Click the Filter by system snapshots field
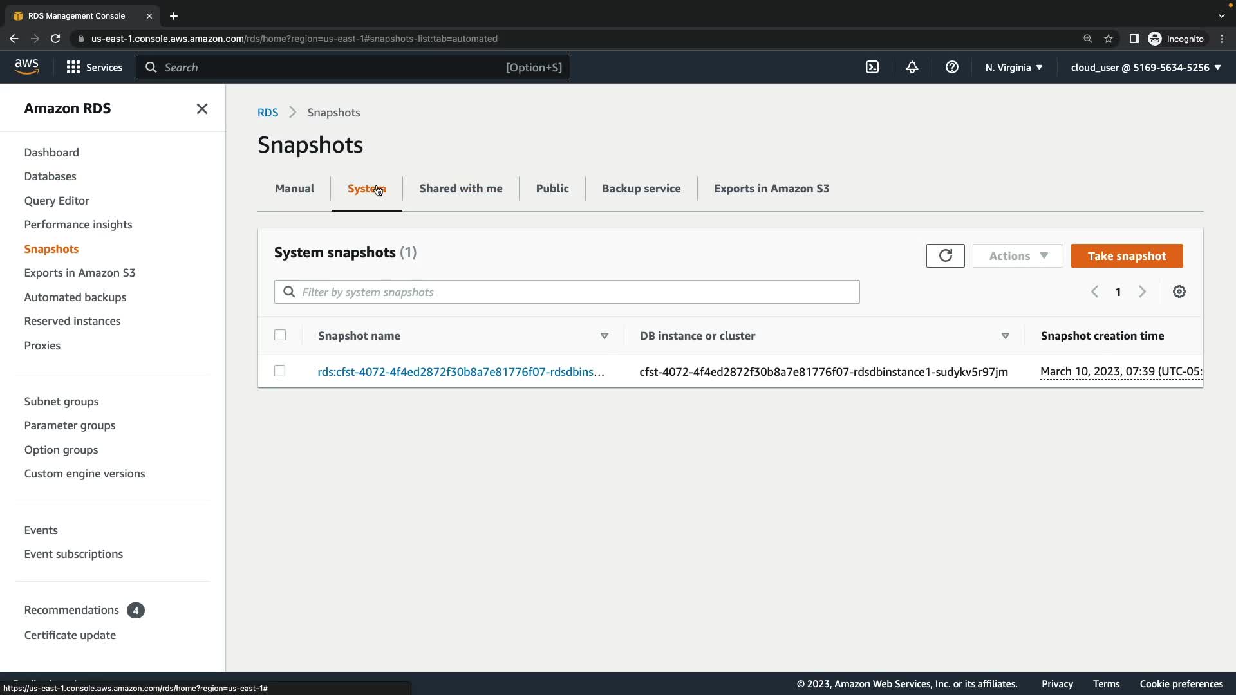 [x=566, y=292]
